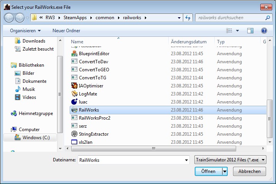Viewport: 276px width, 184px height.
Task: Click the sidebar scroll up arrow
Action: [x=60, y=40]
